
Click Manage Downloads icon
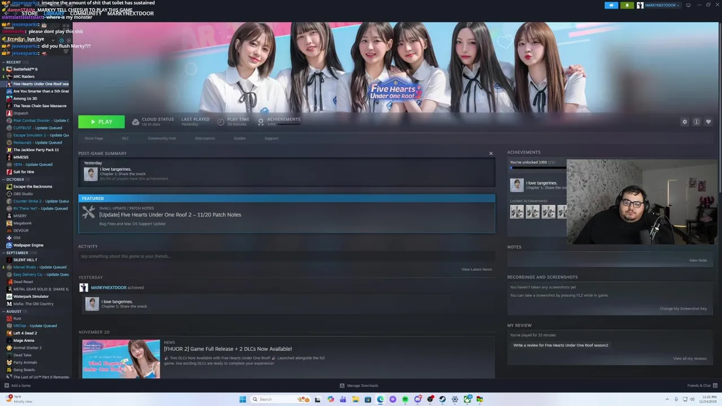coord(342,386)
